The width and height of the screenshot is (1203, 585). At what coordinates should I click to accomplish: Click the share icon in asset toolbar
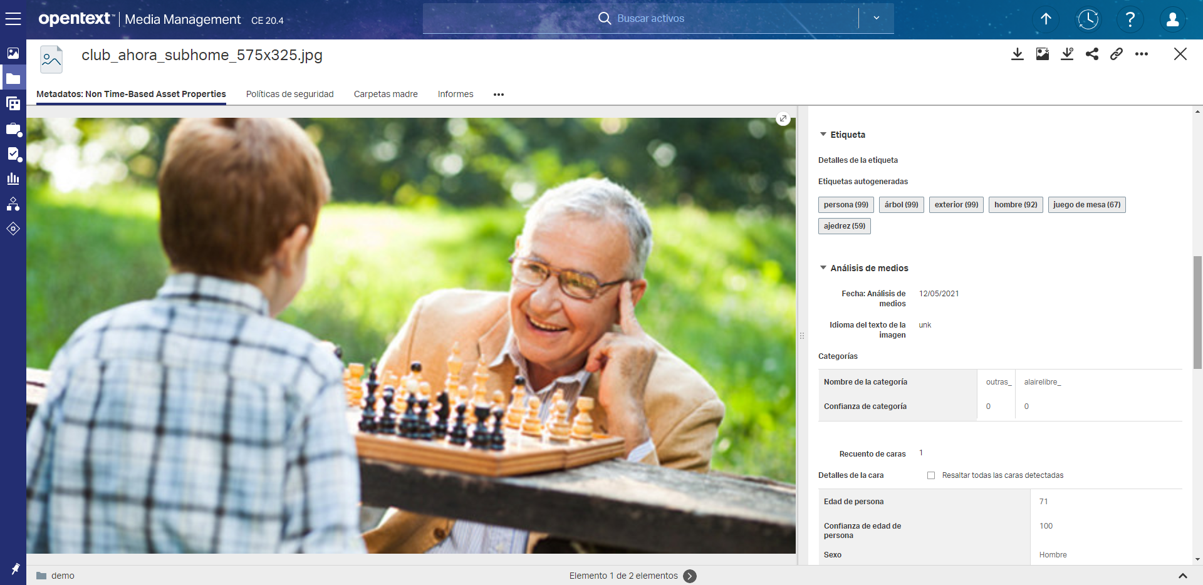1092,54
